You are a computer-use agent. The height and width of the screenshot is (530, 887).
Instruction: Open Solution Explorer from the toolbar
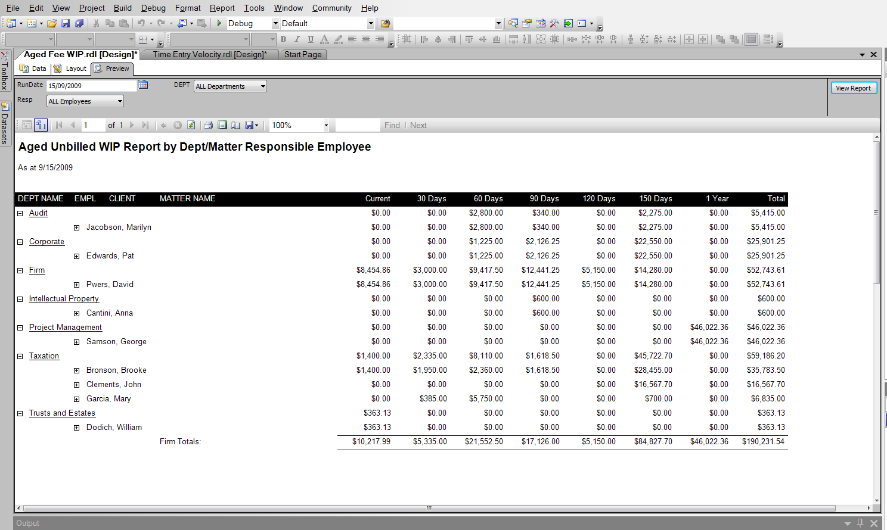coord(513,24)
